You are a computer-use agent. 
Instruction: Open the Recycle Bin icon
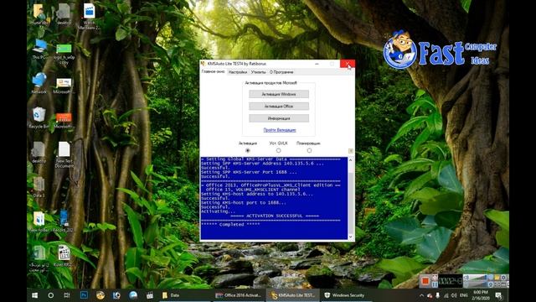tap(39, 118)
